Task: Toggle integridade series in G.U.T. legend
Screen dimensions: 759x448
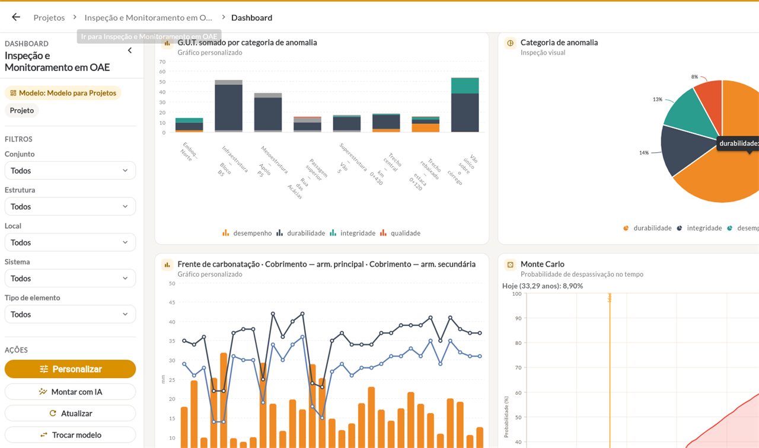Action: click(353, 233)
